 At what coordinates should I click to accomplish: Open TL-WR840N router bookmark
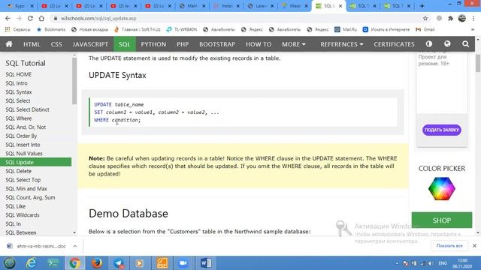[182, 29]
